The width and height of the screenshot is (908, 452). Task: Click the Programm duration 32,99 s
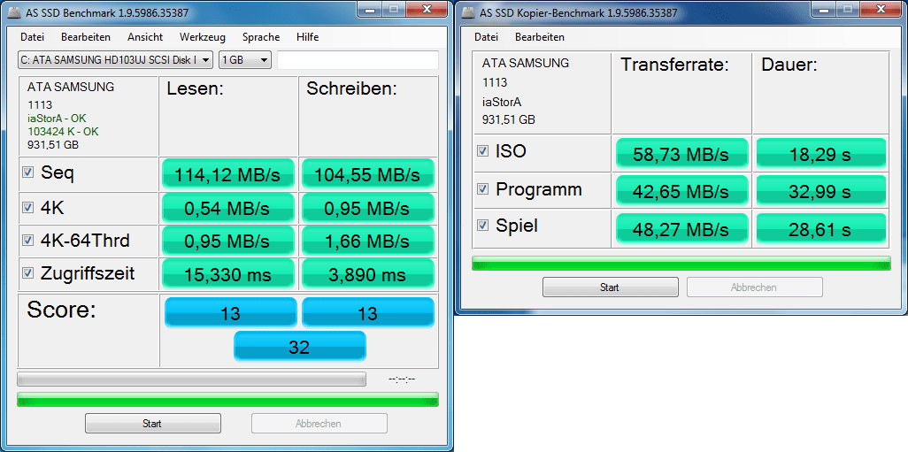coord(821,190)
